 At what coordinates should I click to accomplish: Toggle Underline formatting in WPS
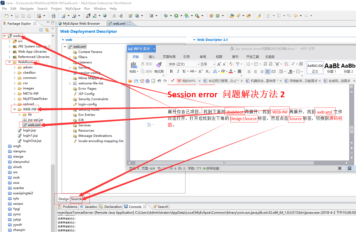click(x=184, y=71)
